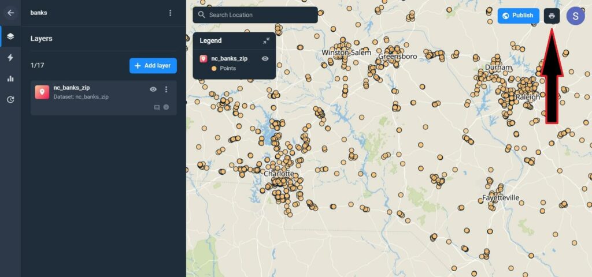Image resolution: width=592 pixels, height=277 pixels.
Task: Click the Fayetteville label on the map
Action: (501, 198)
